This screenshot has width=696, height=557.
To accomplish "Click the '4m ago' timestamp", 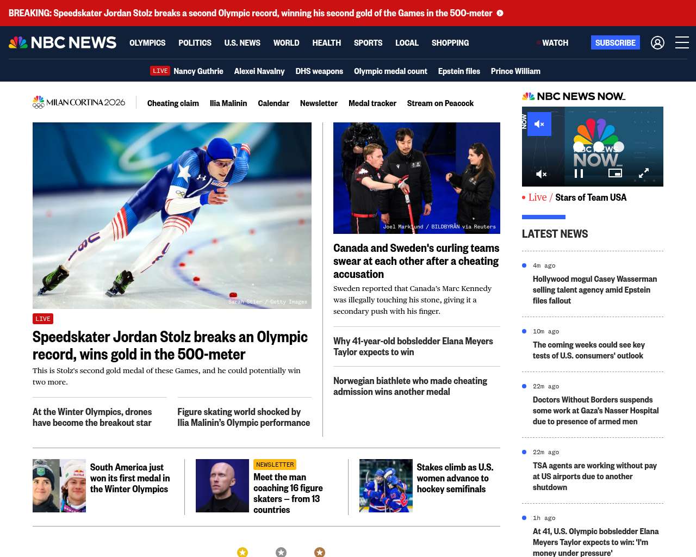I will 544,265.
